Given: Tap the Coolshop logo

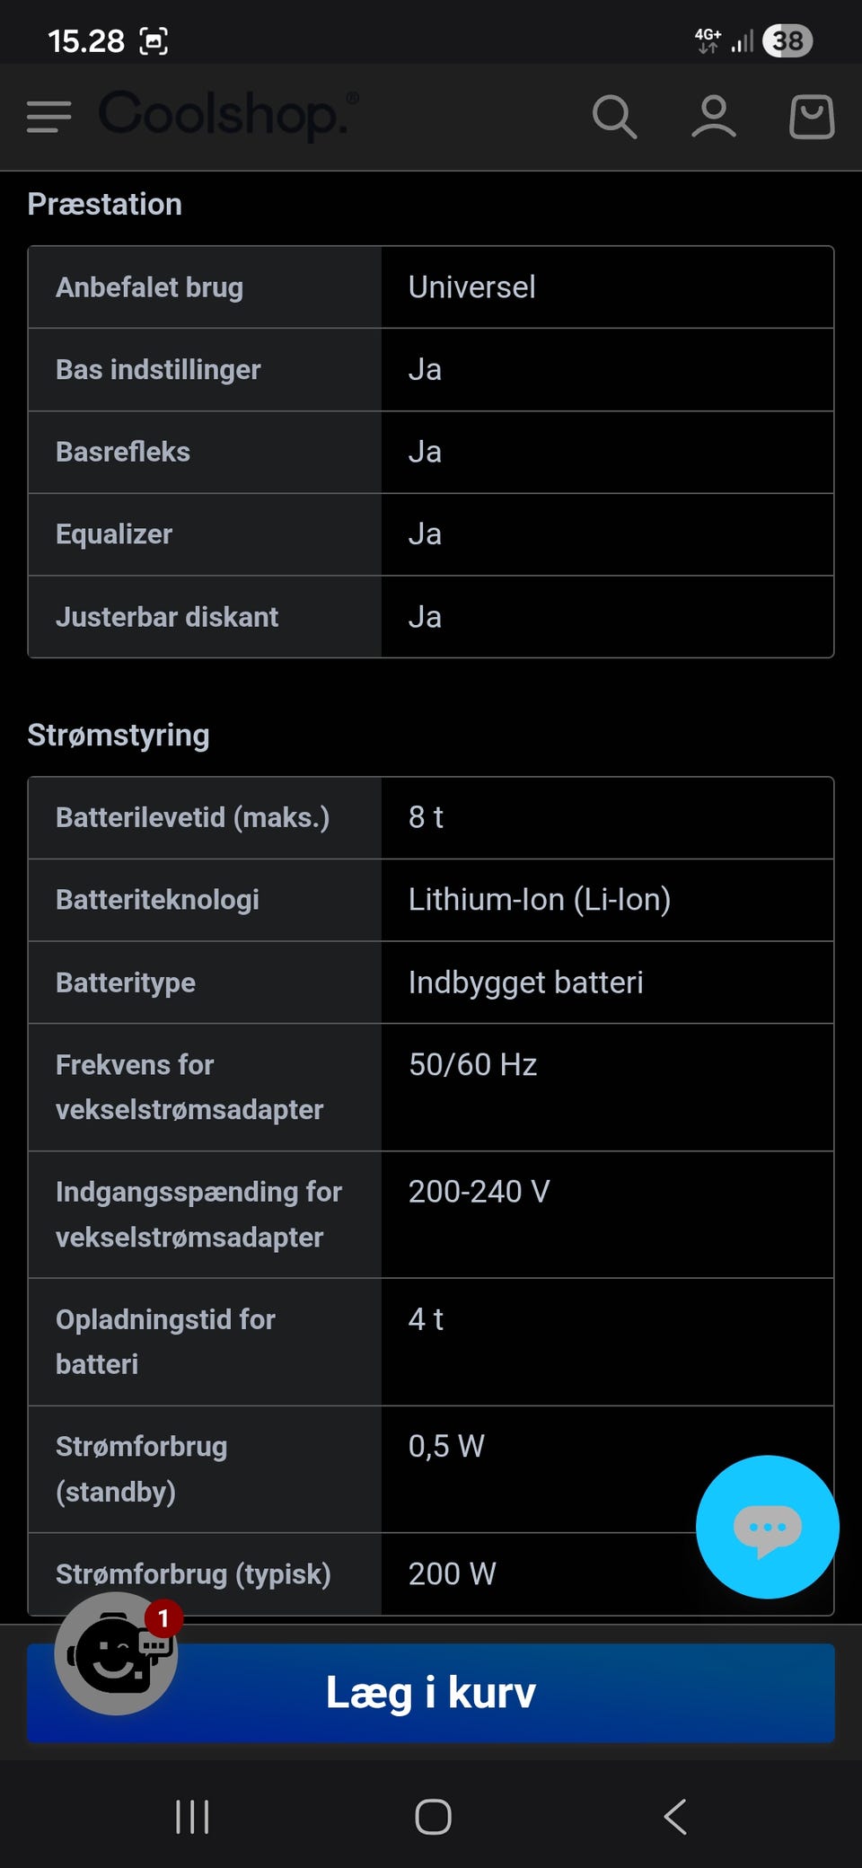Looking at the screenshot, I should pyautogui.click(x=226, y=115).
